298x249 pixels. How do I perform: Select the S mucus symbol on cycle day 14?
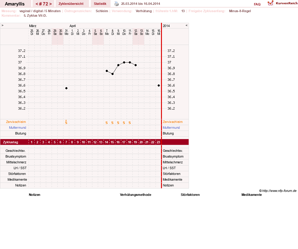[x=107, y=123]
